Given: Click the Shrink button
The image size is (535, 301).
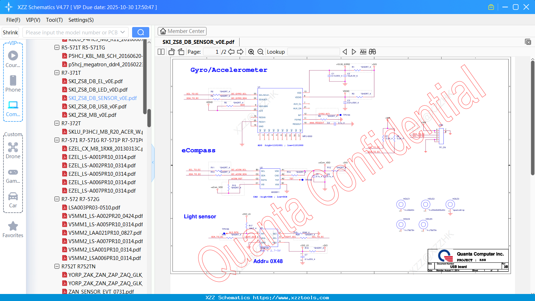Looking at the screenshot, I should (11, 32).
